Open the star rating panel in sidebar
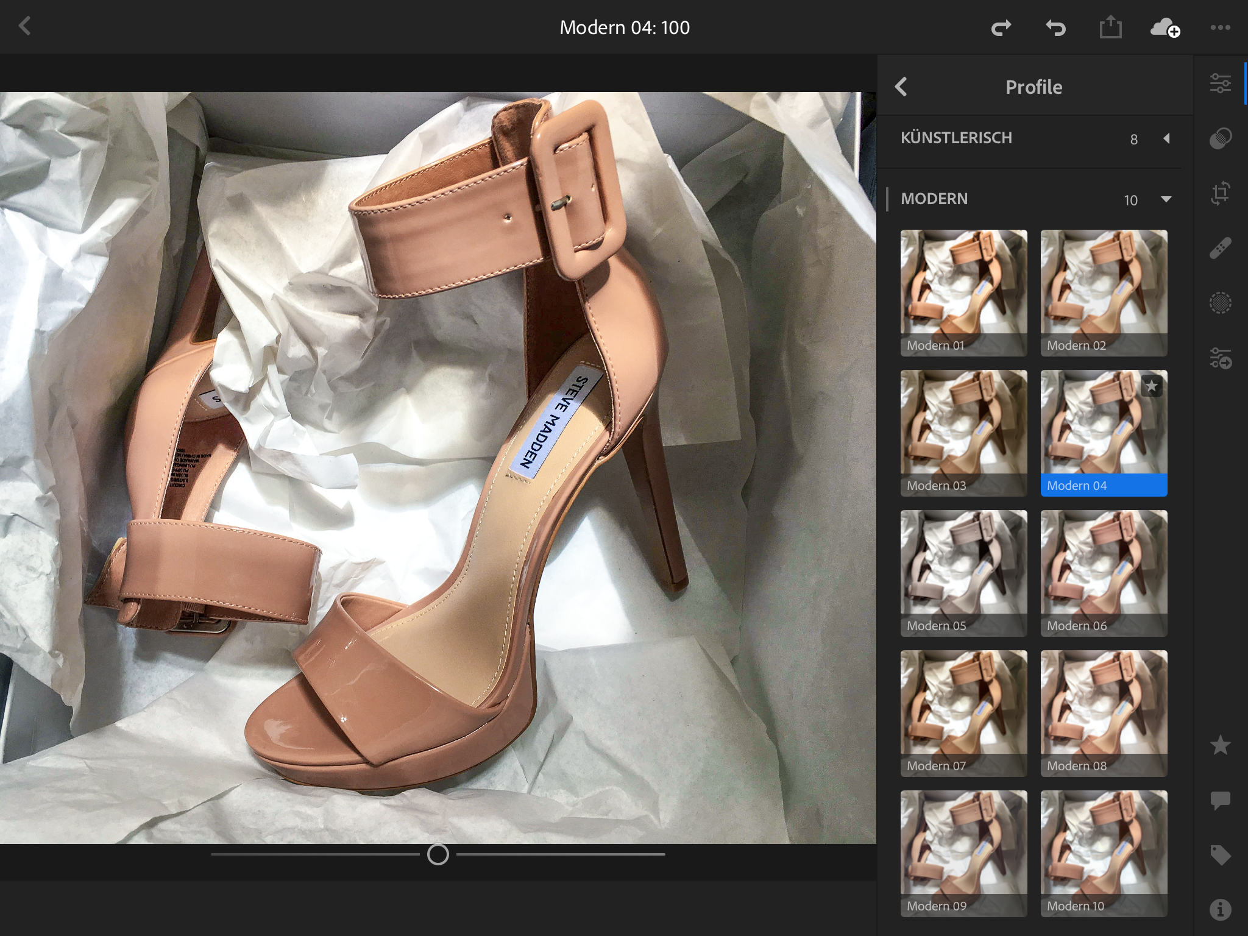The image size is (1248, 936). coord(1220,745)
